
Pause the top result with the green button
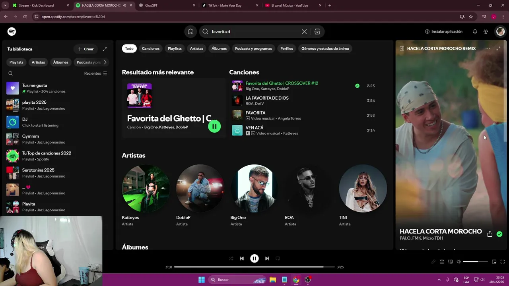214,126
